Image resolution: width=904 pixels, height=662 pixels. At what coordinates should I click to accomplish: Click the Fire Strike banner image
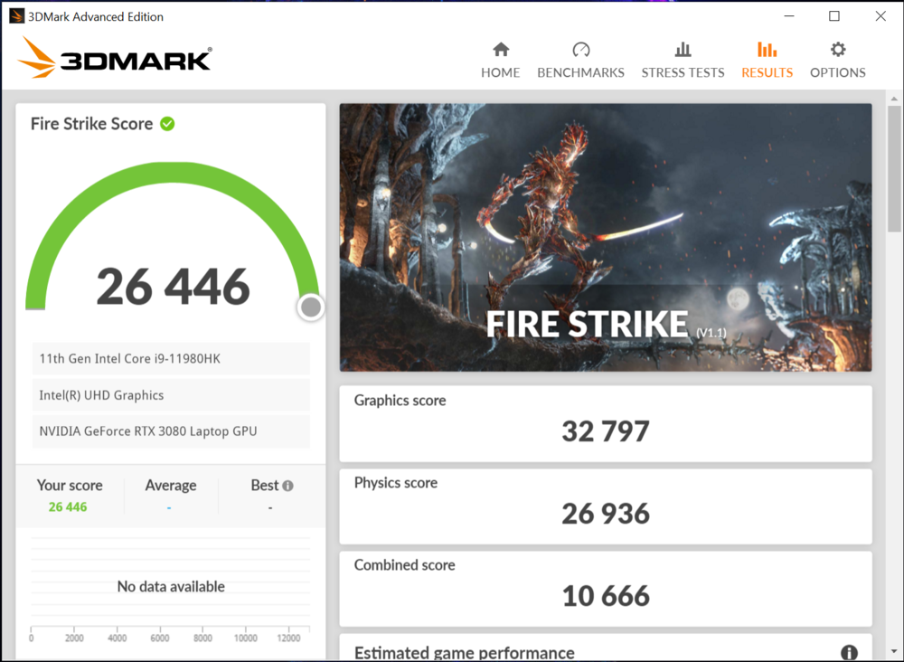coord(606,237)
